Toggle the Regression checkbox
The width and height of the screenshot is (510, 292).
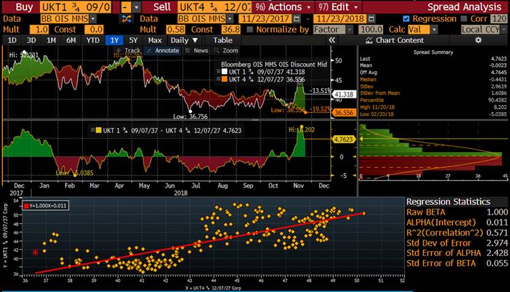tap(406, 18)
